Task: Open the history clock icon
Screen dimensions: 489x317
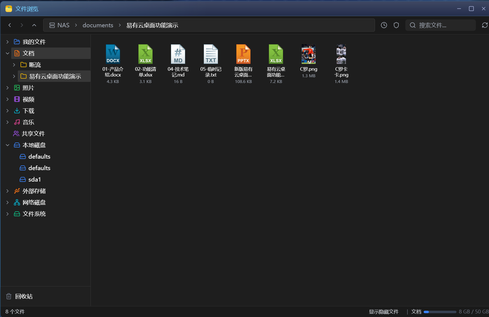Action: pos(384,25)
